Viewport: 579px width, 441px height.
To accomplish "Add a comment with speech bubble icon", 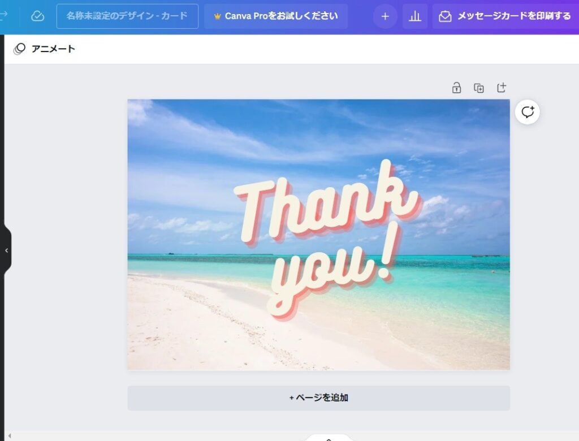I will point(528,112).
